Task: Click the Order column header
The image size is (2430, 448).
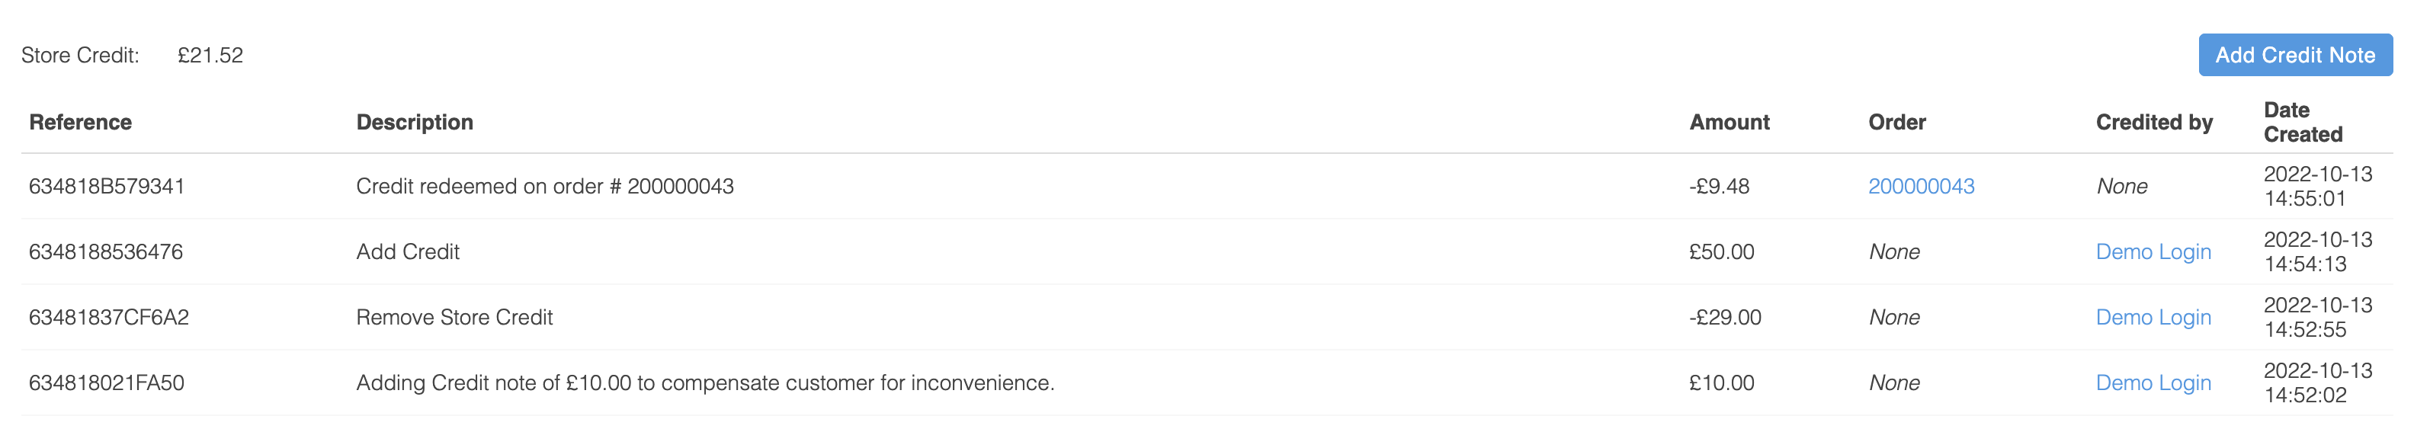Action: pos(1897,122)
